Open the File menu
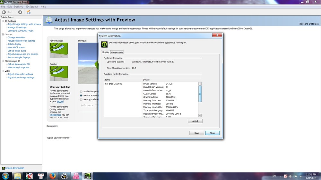This screenshot has height=180, width=321. [3, 6]
